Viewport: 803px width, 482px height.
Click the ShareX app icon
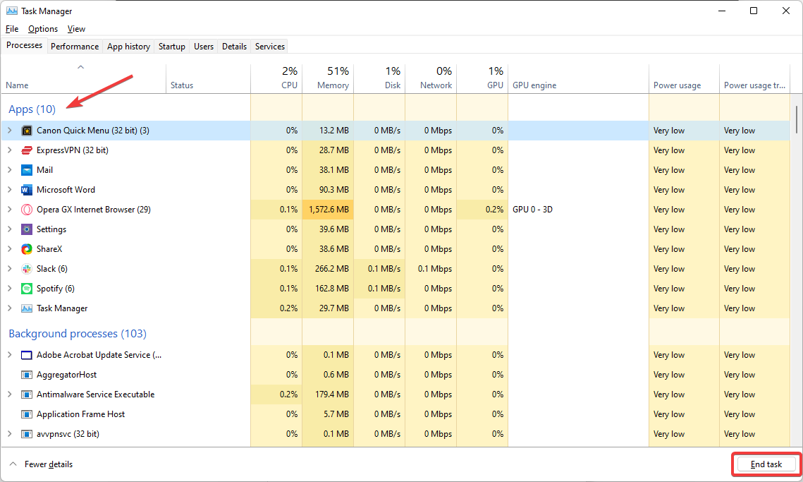pos(27,249)
